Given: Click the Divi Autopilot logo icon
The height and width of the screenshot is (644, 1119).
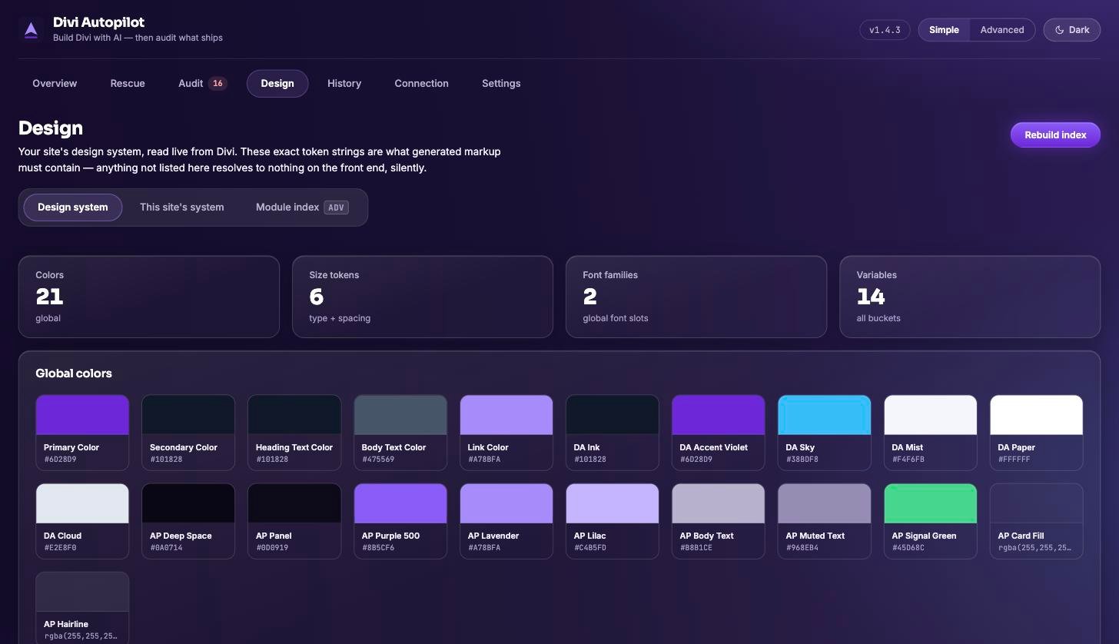Looking at the screenshot, I should click(31, 30).
